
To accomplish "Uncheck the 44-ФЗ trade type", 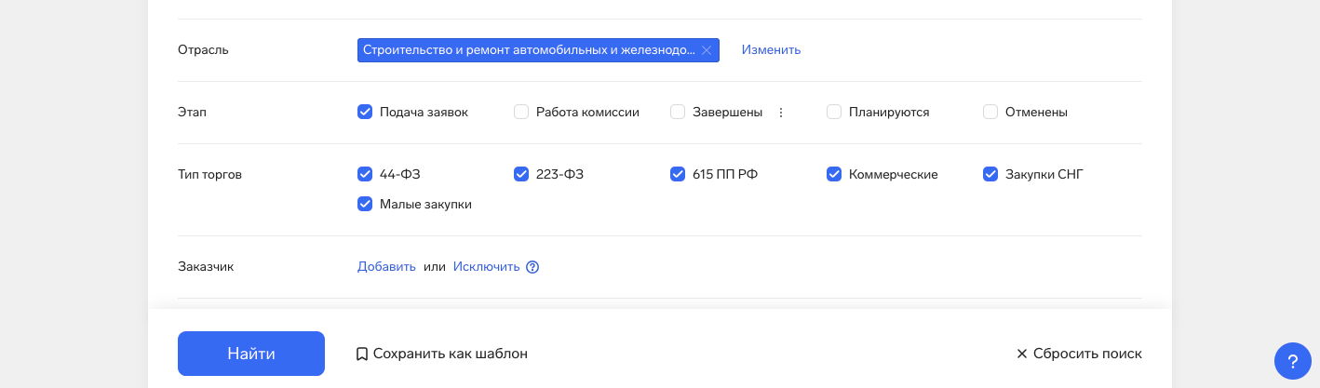I will coord(365,174).
